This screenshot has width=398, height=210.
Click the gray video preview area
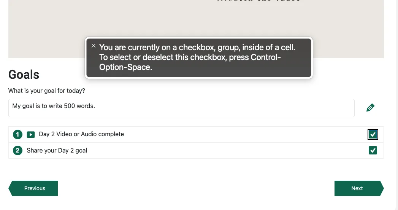(46, 30)
